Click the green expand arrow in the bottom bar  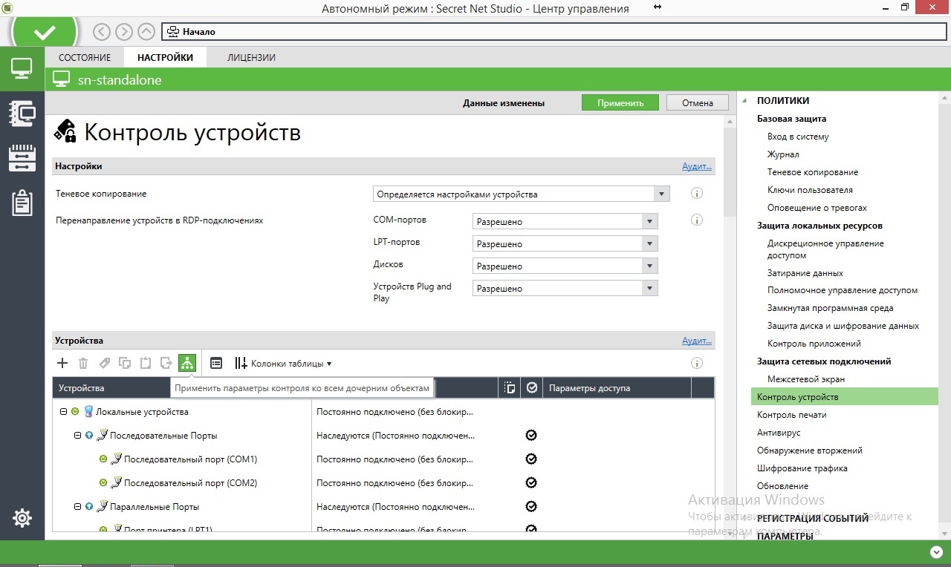tap(935, 552)
